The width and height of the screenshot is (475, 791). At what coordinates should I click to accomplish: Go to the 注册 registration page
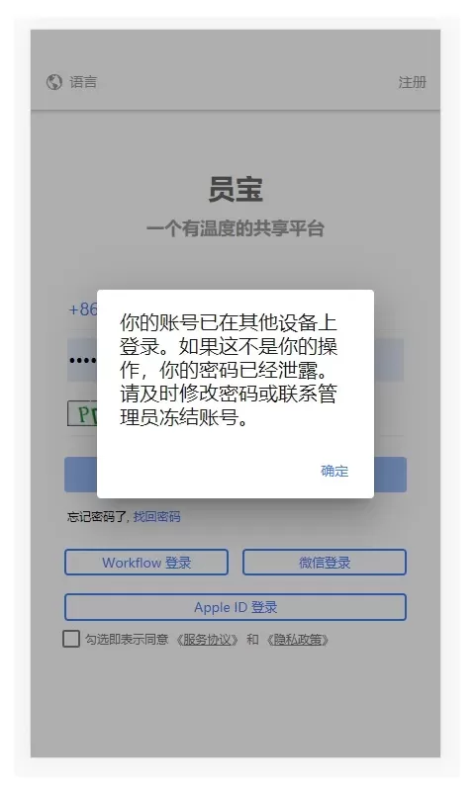point(412,82)
